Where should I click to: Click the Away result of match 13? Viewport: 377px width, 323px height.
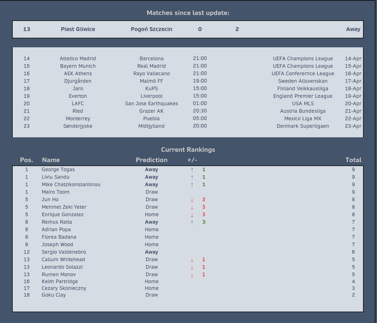tap(353, 29)
